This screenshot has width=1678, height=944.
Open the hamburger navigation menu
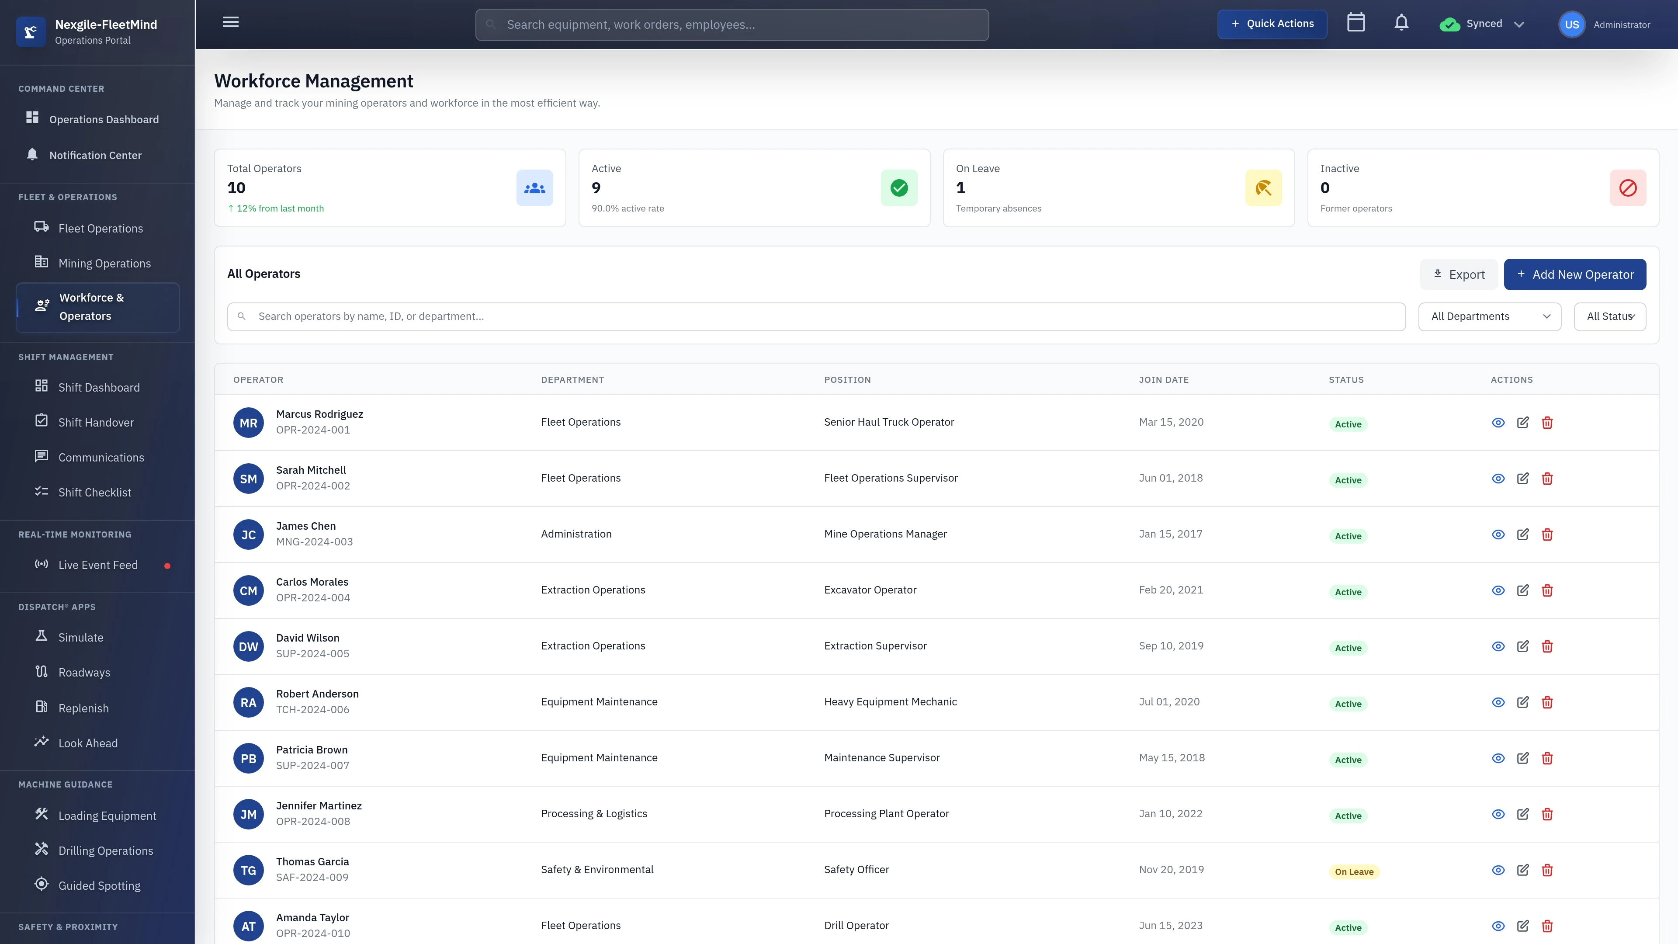coord(230,21)
